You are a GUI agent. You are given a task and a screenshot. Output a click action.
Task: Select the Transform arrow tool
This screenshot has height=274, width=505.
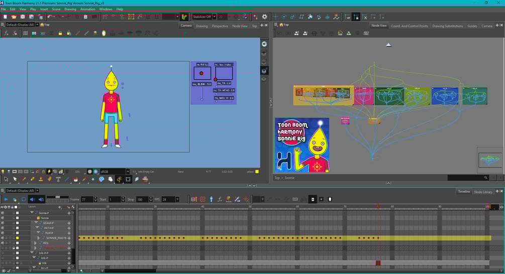click(6, 180)
